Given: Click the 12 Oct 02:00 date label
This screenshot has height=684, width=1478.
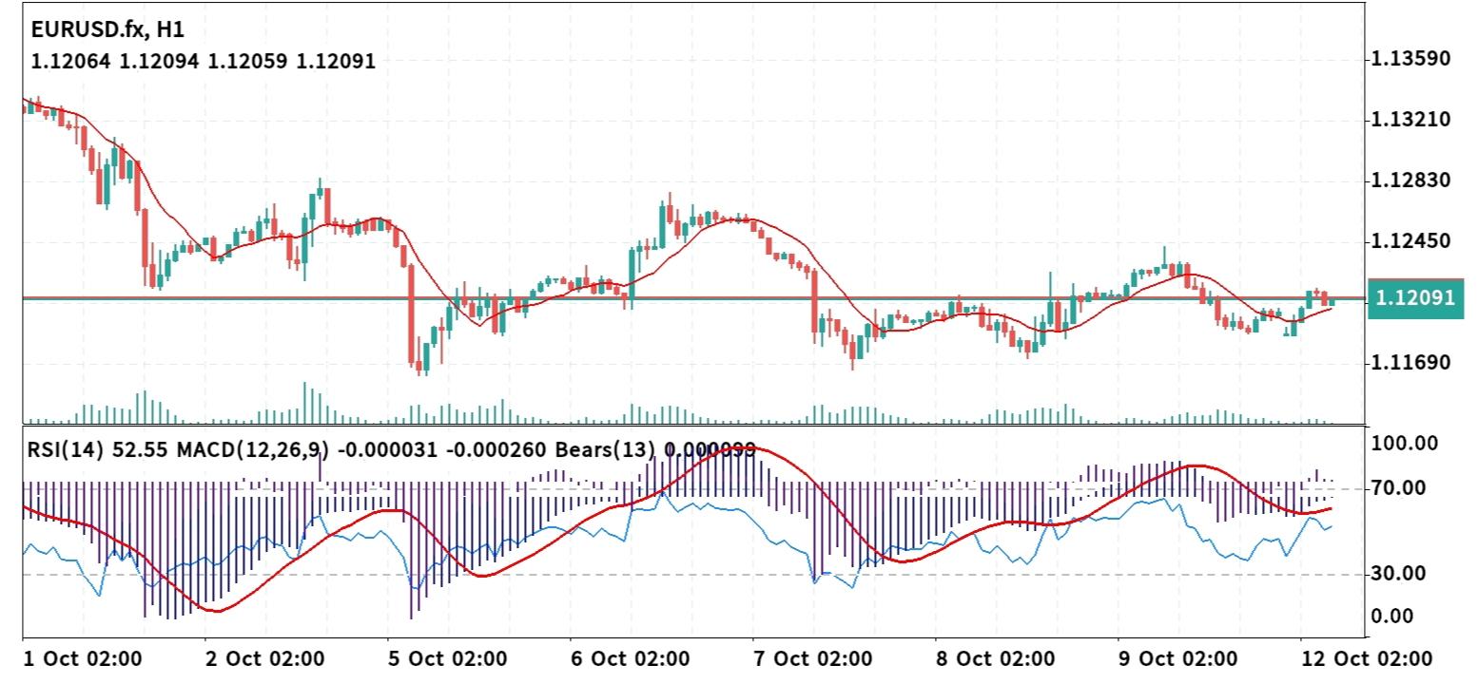Looking at the screenshot, I should (x=1366, y=659).
